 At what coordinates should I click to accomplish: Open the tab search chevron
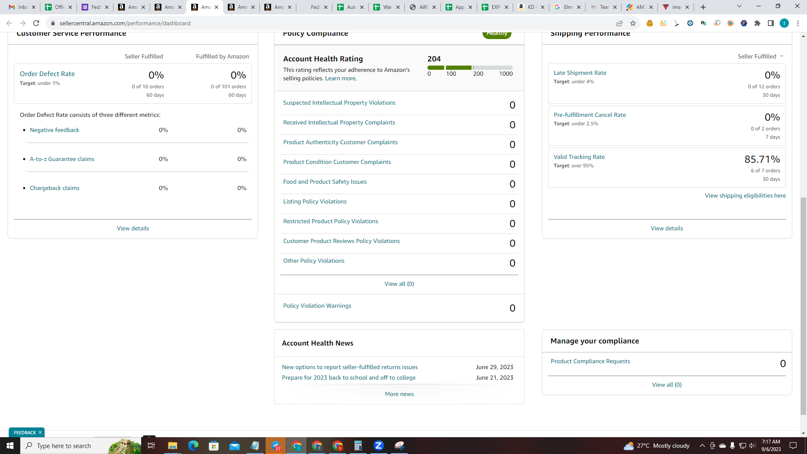[x=739, y=6]
